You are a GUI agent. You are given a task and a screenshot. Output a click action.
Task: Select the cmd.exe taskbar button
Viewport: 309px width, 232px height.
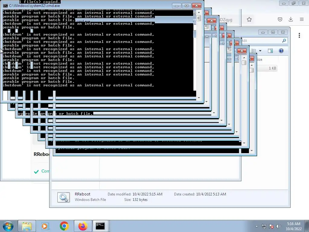coord(100,226)
